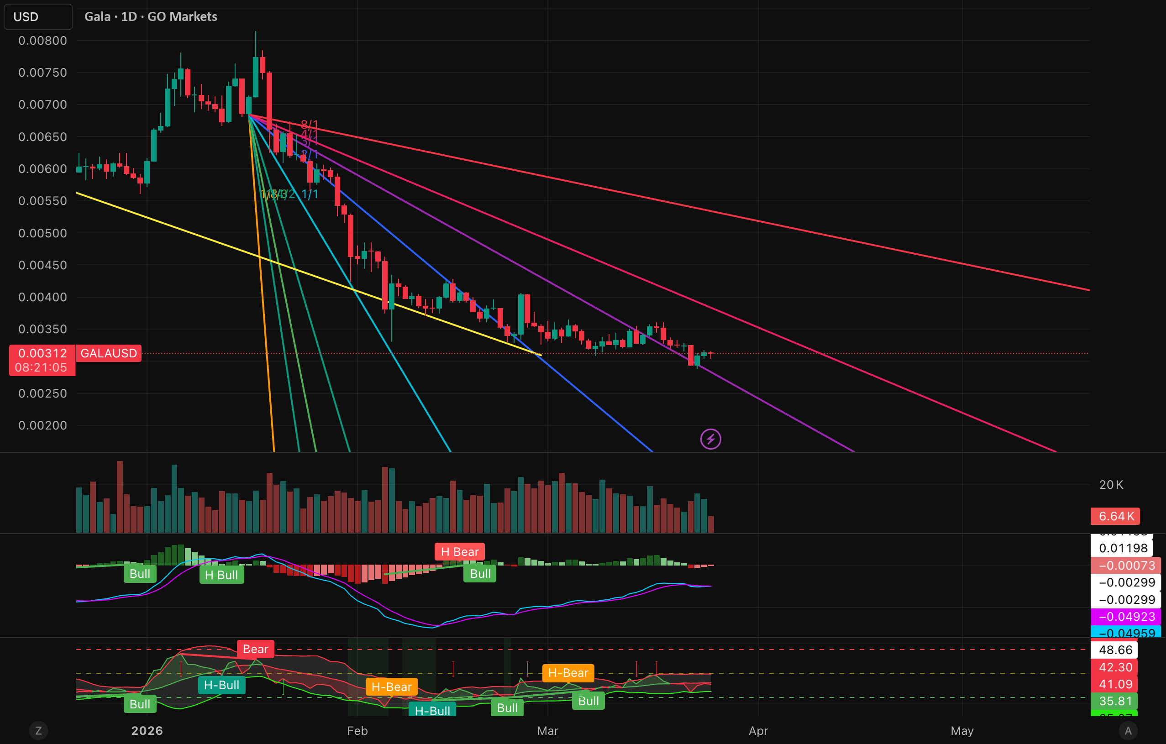
Task: Click the green 35.81 RSI value label
Action: pyautogui.click(x=1115, y=701)
